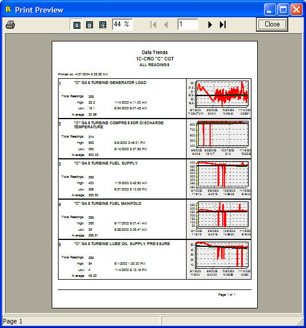Viewport: 306px width, 328px height.
Task: Click "C" GAS TURBINE FUEL SUPPLY title
Action: (x=106, y=163)
